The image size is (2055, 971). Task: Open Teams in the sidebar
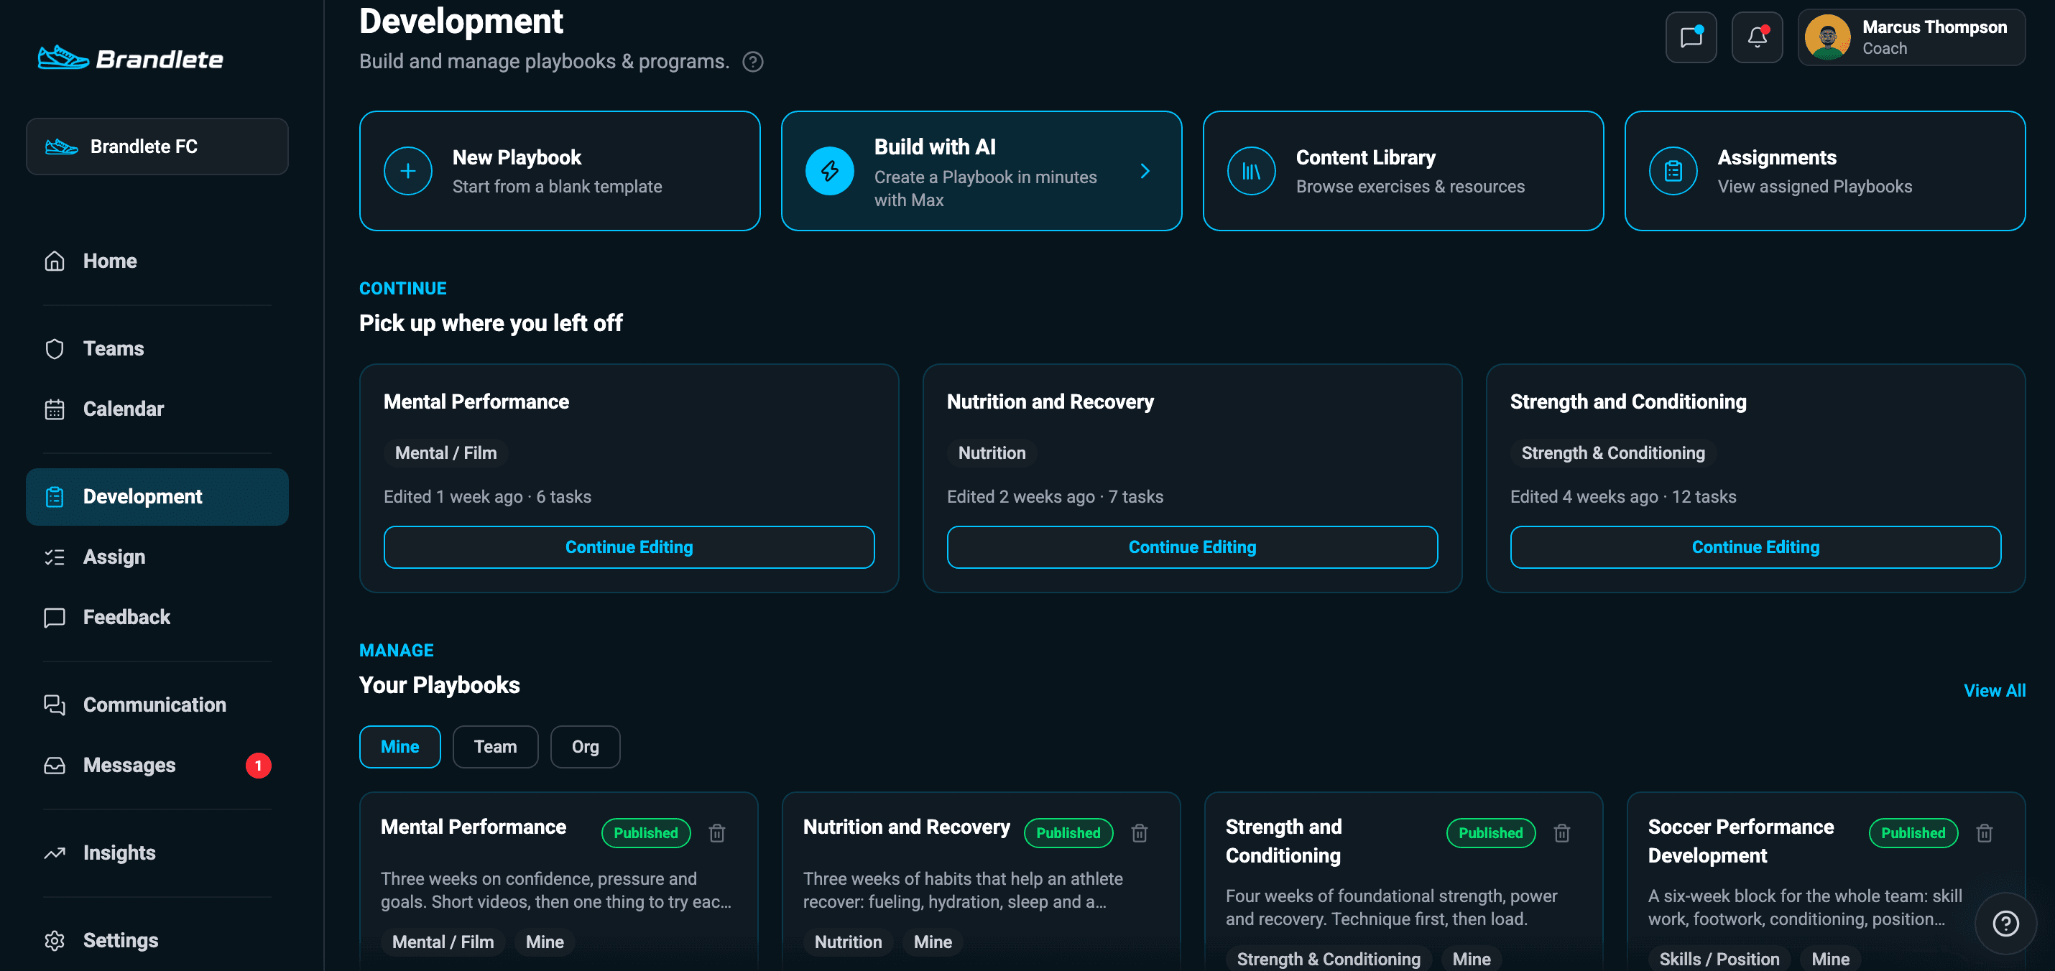(x=157, y=348)
